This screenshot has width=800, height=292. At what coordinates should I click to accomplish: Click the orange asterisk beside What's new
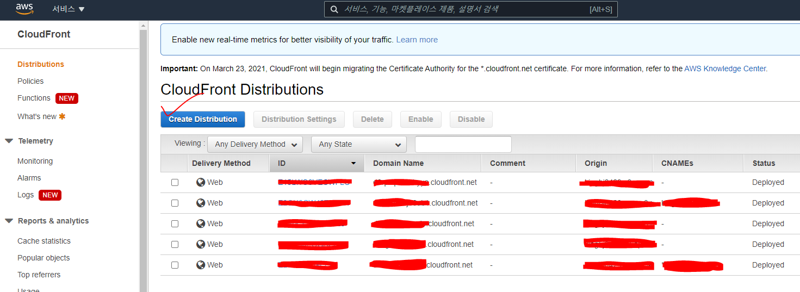pos(62,116)
